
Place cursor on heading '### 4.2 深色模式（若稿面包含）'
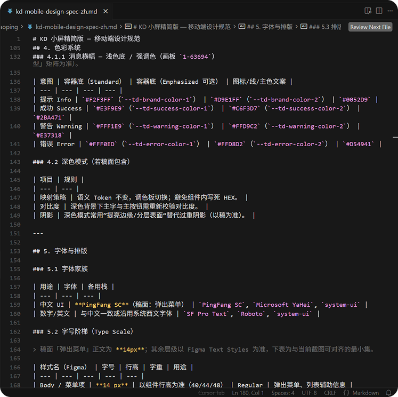click(82, 162)
